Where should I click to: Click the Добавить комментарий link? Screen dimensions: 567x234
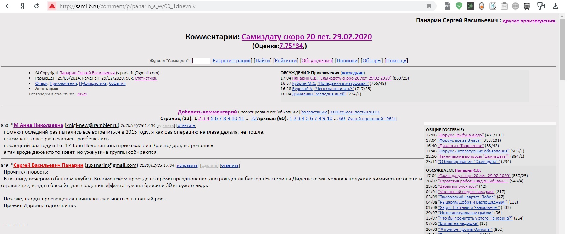coord(207,112)
